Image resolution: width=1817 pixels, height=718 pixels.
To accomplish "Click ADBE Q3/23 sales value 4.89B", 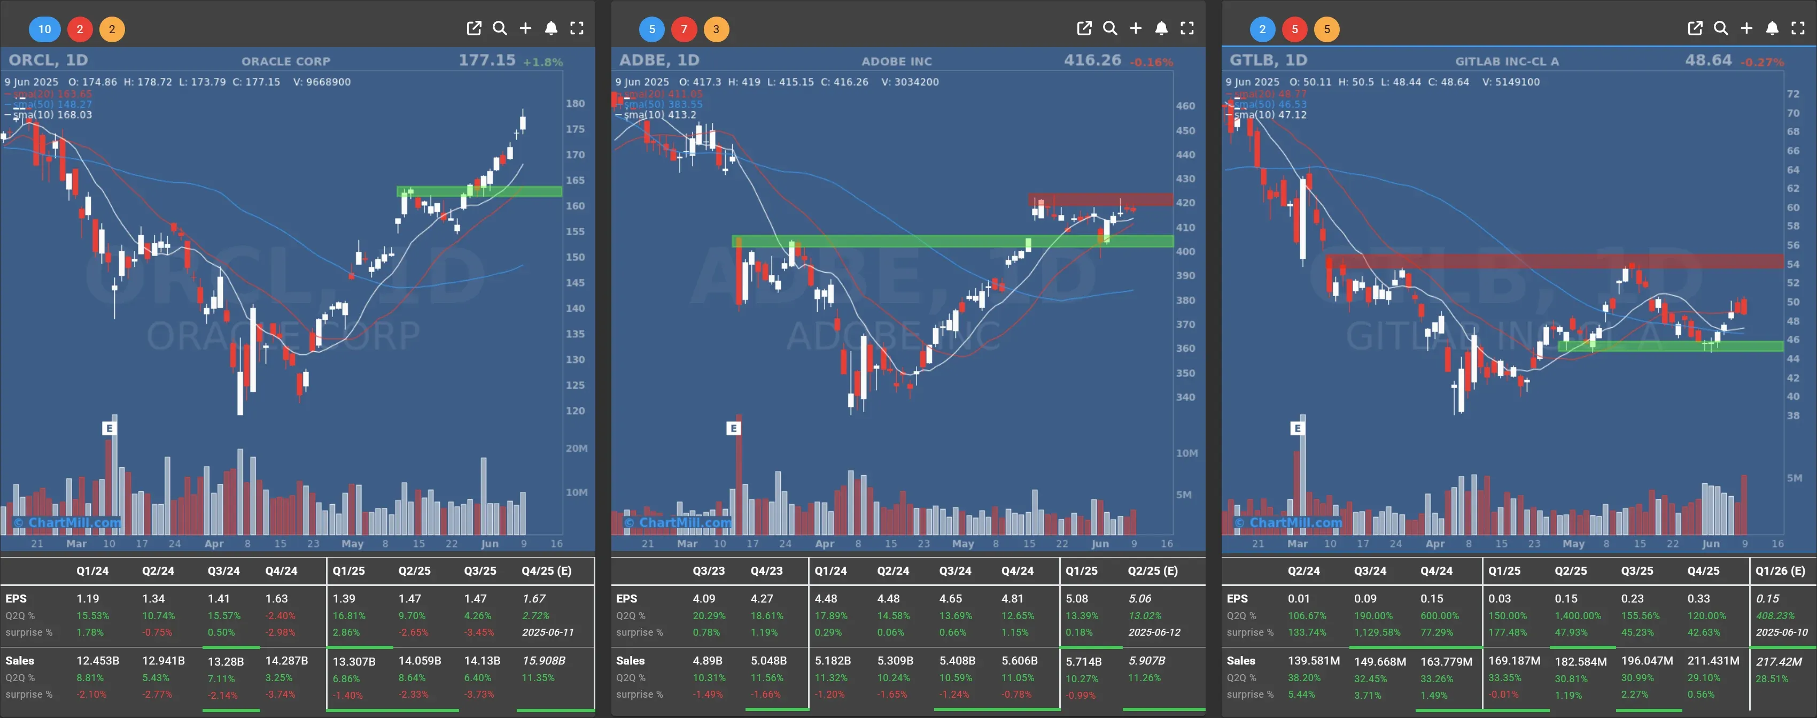I will (708, 661).
